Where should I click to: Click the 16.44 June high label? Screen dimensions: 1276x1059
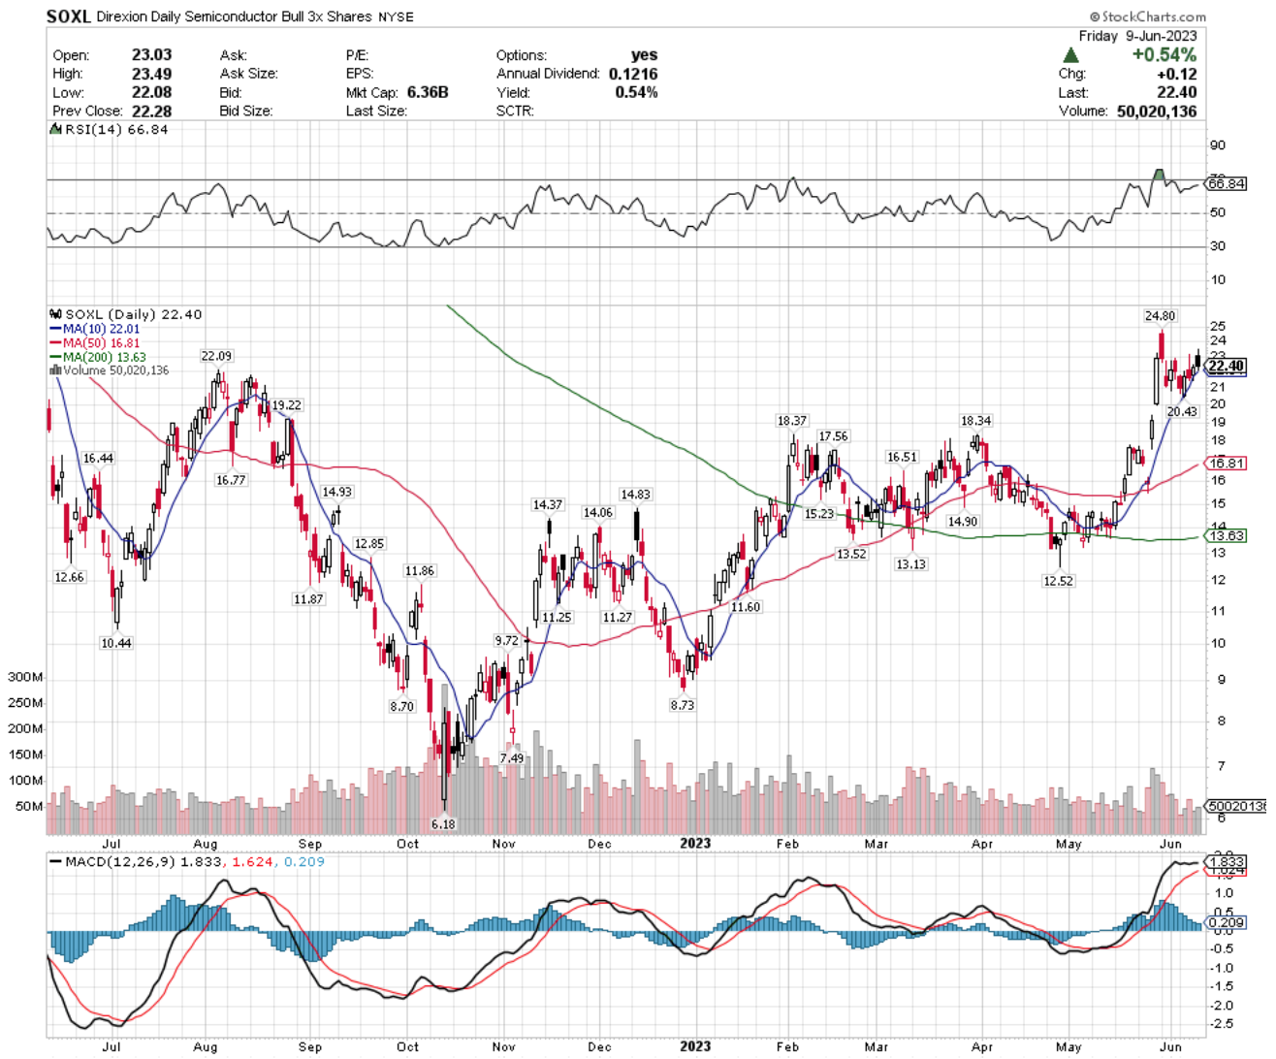point(98,459)
